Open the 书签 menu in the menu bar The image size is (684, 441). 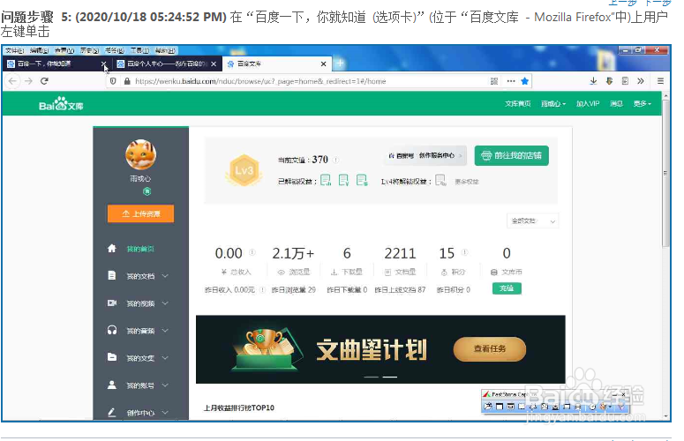point(114,51)
